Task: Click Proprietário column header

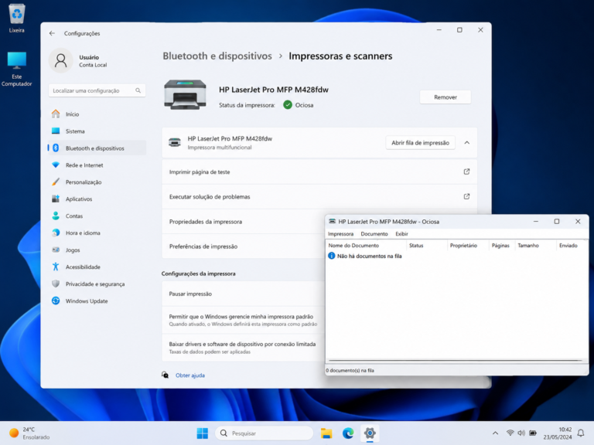Action: (468, 246)
